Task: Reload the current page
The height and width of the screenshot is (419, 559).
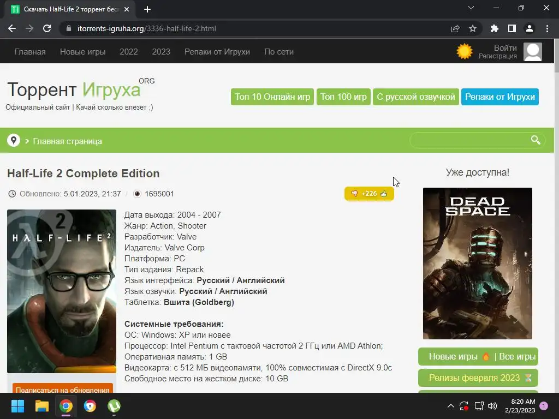Action: 47,28
